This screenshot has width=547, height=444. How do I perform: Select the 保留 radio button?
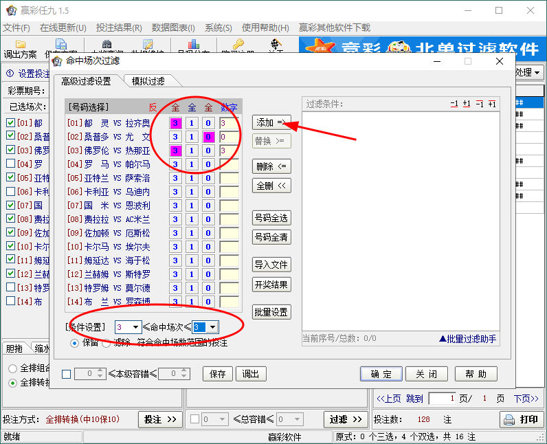(x=74, y=343)
